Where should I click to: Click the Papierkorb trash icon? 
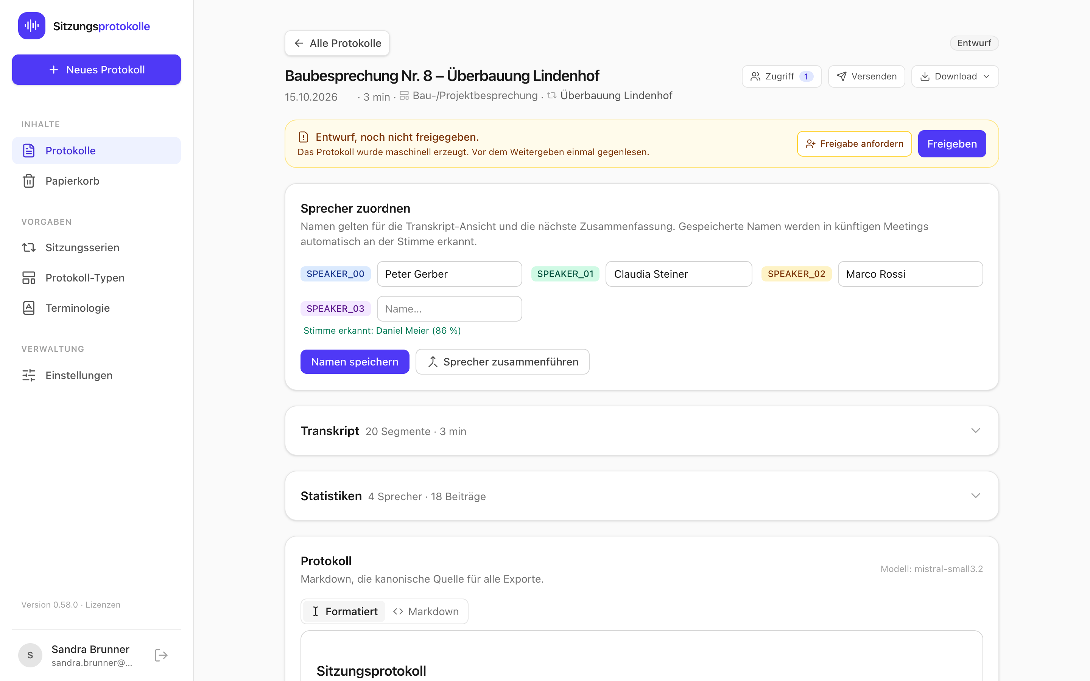click(29, 180)
